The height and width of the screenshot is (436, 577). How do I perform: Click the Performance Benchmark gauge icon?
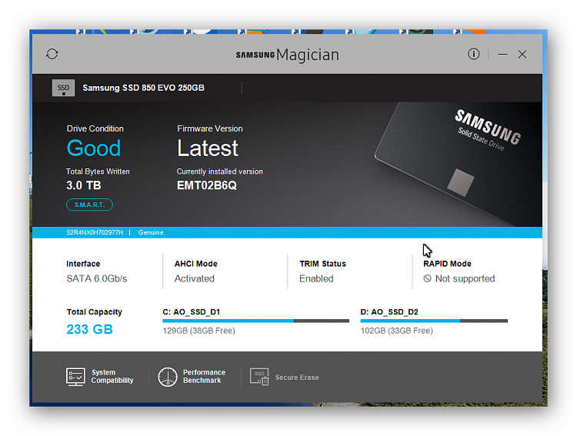[x=168, y=377]
